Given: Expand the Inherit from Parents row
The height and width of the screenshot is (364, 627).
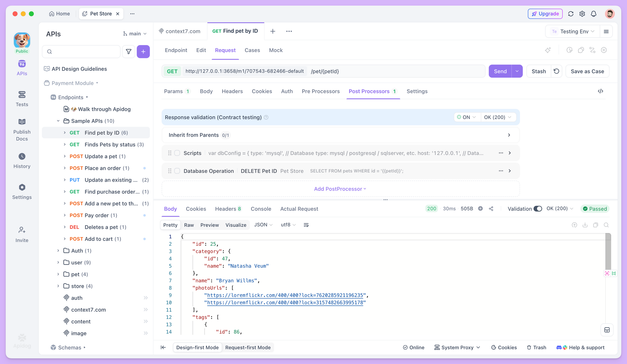Looking at the screenshot, I should 340,135.
